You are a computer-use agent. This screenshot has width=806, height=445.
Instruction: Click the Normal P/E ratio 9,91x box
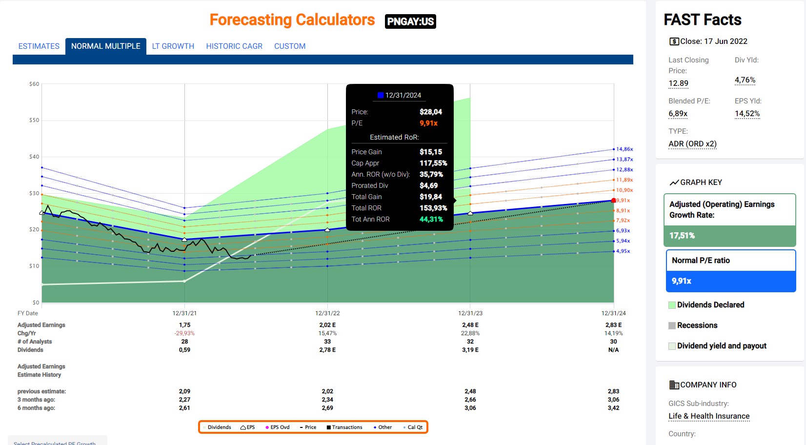[x=730, y=281]
